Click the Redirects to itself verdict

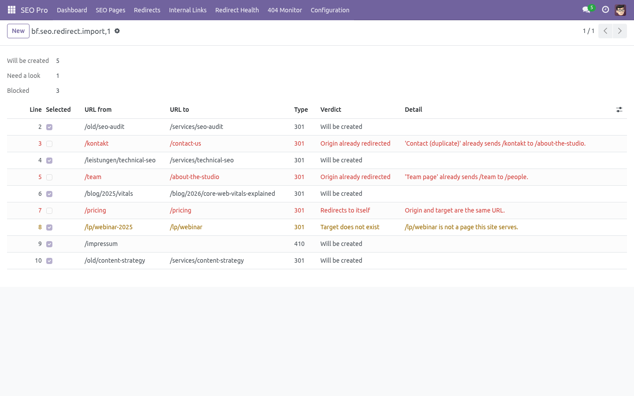[x=345, y=210]
